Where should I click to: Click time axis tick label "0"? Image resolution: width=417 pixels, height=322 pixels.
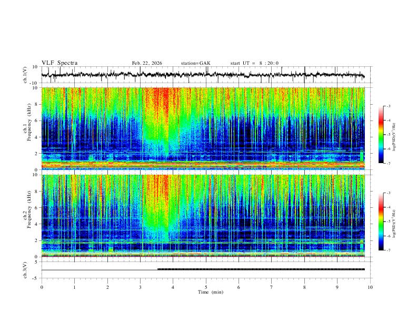42,287
